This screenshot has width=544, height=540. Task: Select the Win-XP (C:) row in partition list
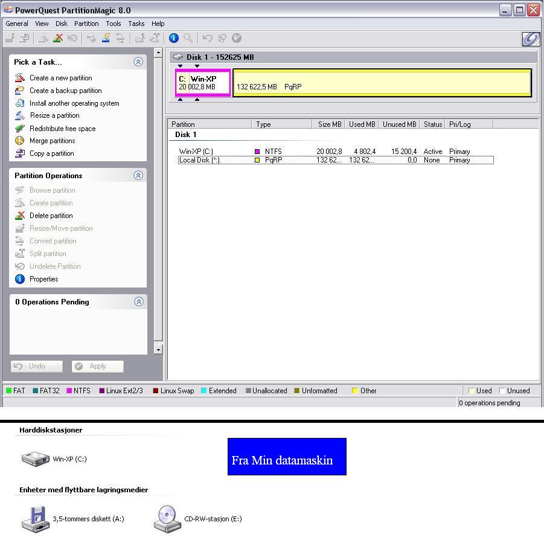336,152
